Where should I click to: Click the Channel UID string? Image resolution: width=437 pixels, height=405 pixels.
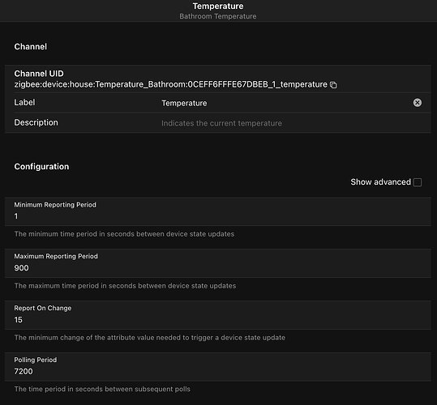point(170,84)
